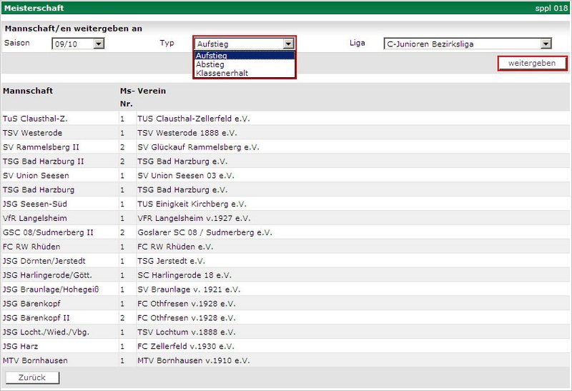Screen dimensions: 572x391
Task: Select the FC RW Rhüden team
Action: tap(34, 247)
